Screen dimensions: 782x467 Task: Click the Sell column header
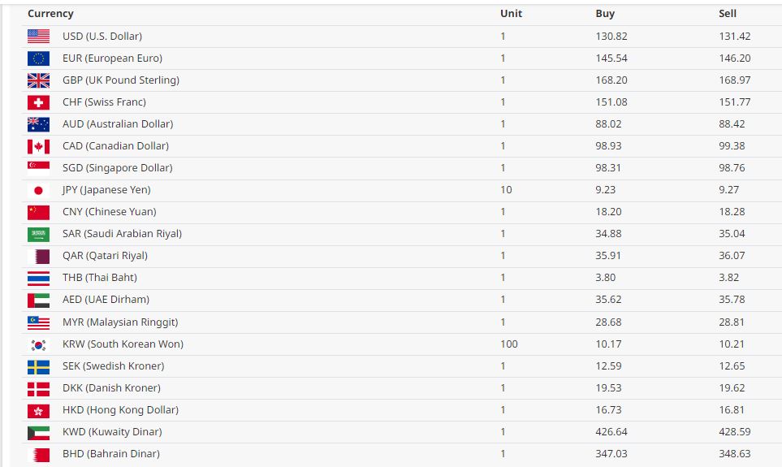click(728, 14)
